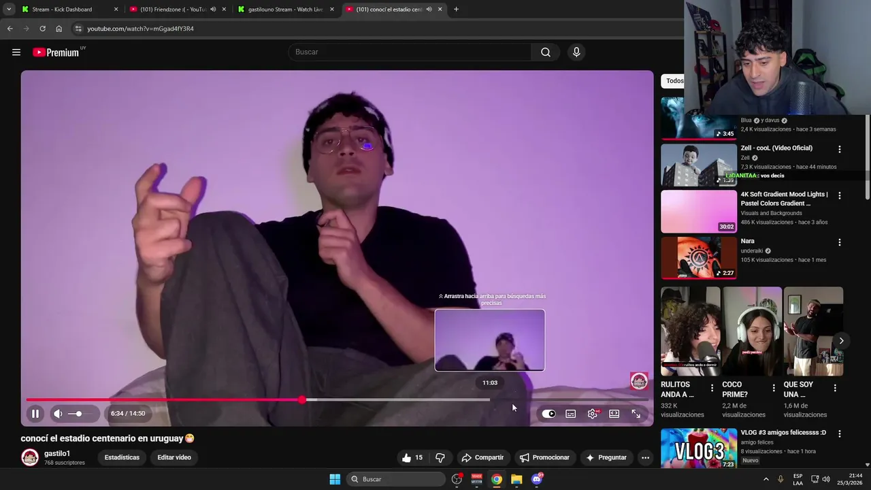This screenshot has height=490, width=871.
Task: Open Estadísticas for the video
Action: coord(122,457)
